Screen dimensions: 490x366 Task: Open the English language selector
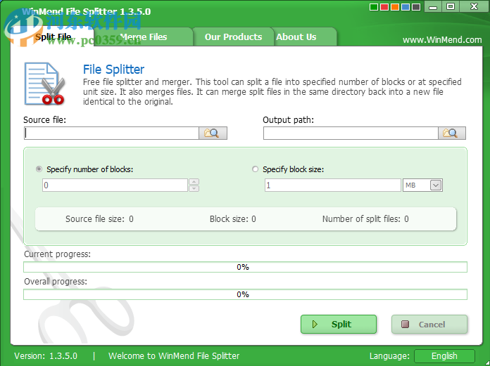(444, 356)
